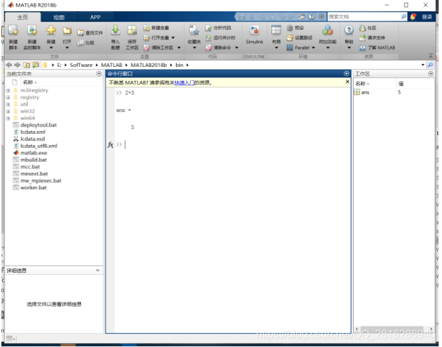Viewport: 442px width, 347px height.
Task: Click the 搜索文档 search documentation field
Action: click(364, 17)
